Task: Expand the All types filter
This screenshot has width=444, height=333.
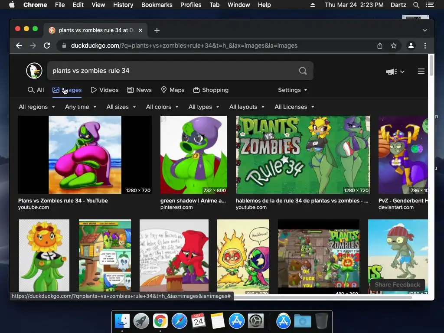Action: pos(204,107)
